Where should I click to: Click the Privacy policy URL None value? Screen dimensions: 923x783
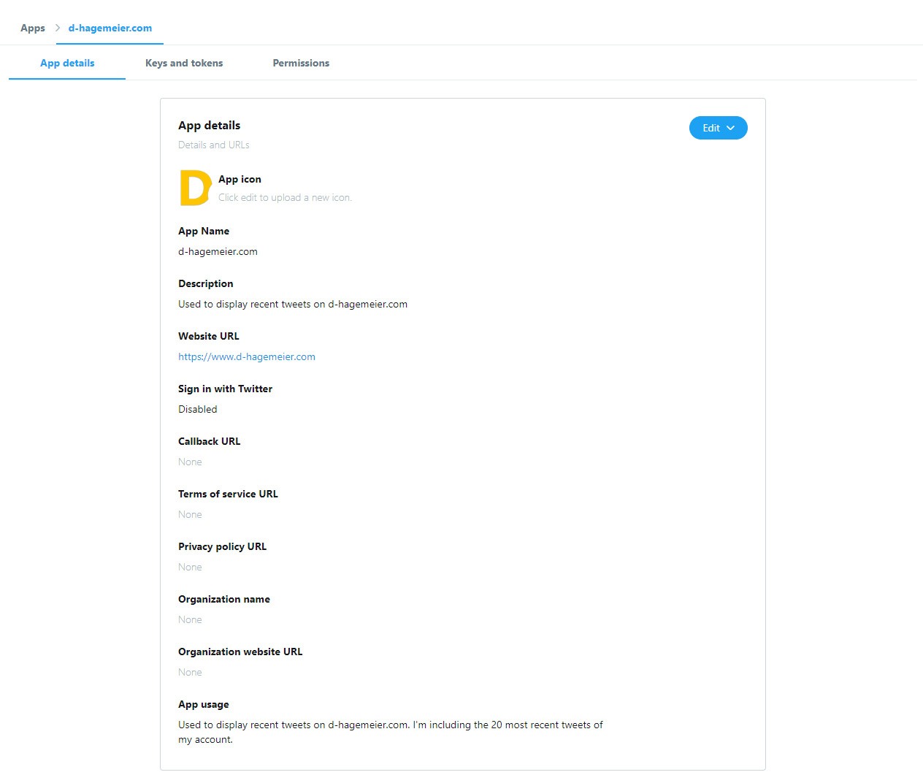(x=190, y=567)
